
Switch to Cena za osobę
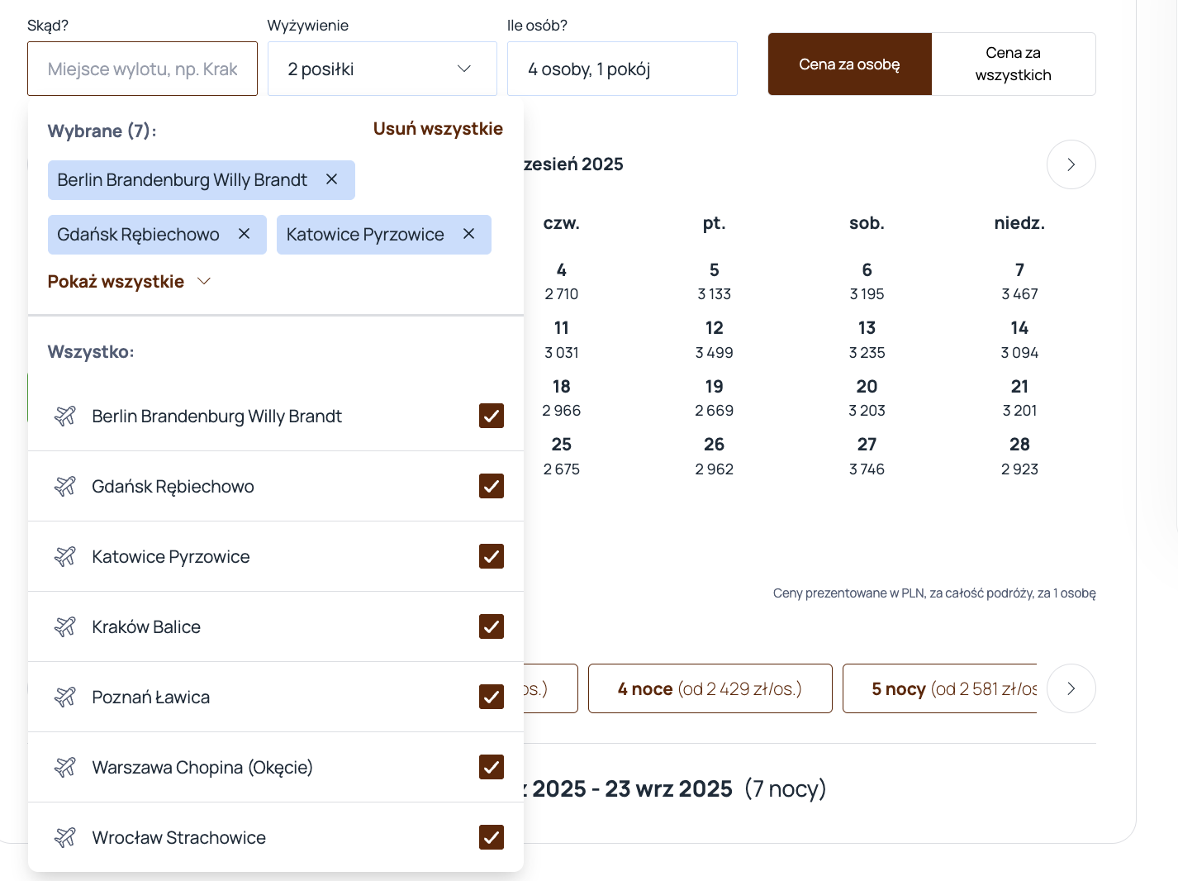click(849, 64)
